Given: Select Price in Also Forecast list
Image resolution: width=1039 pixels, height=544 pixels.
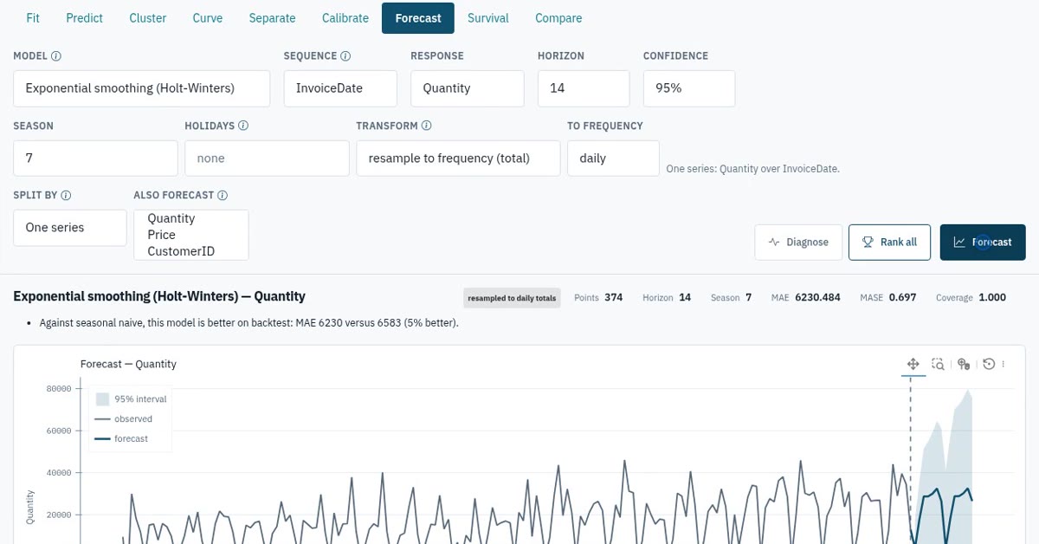Looking at the screenshot, I should [162, 235].
